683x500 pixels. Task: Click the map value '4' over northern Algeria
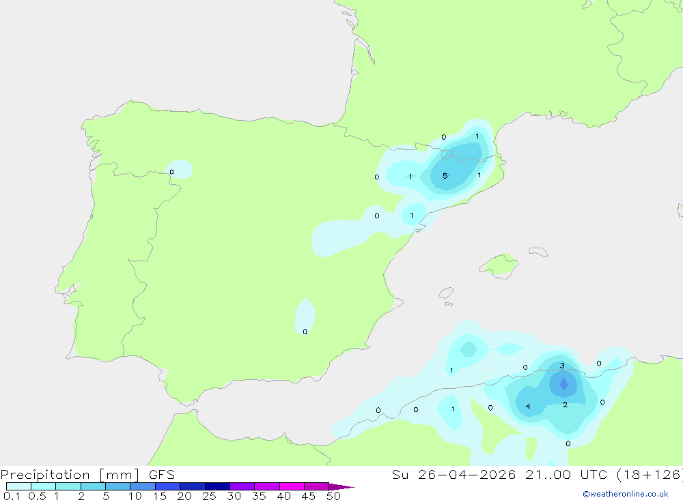click(528, 407)
